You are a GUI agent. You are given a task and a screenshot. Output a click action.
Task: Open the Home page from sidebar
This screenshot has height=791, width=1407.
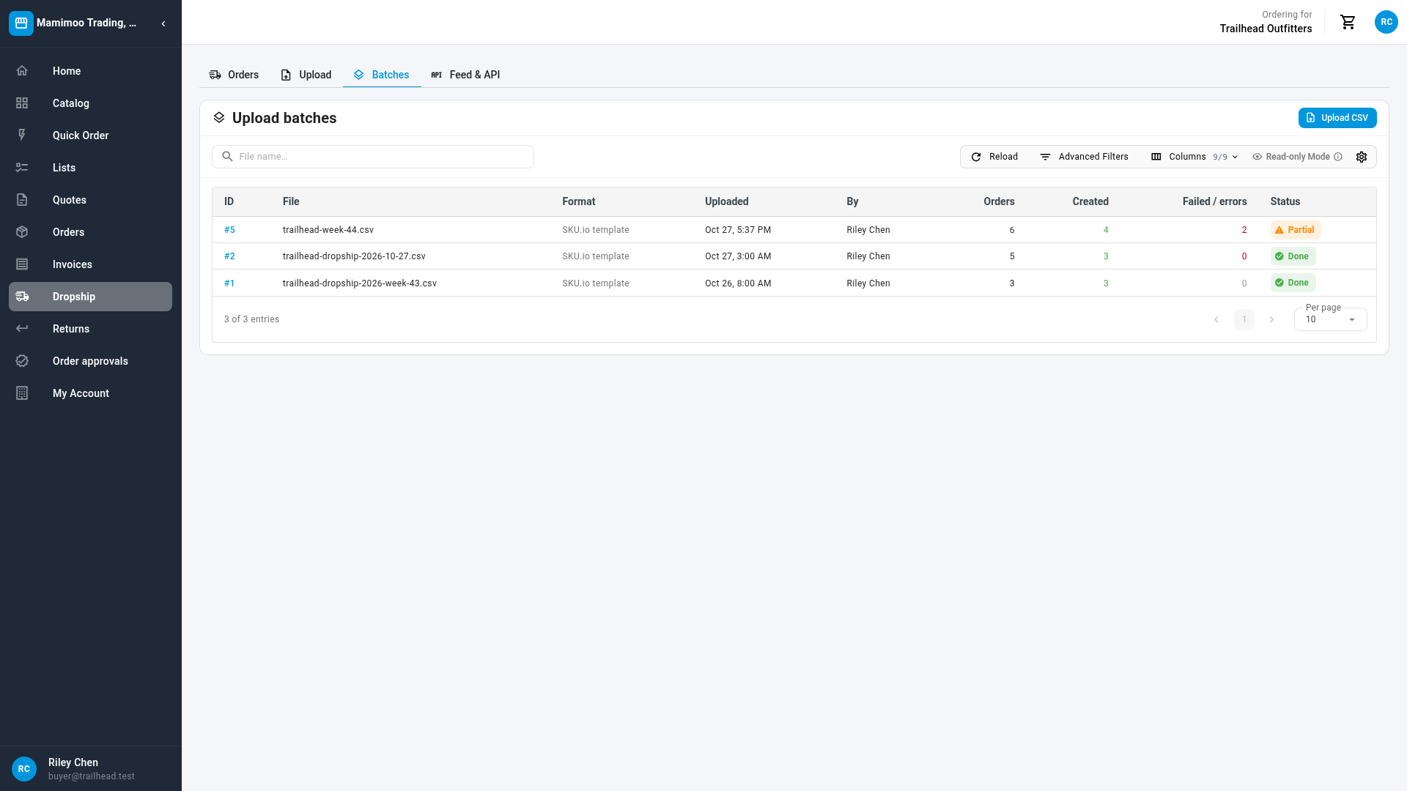[x=90, y=71]
